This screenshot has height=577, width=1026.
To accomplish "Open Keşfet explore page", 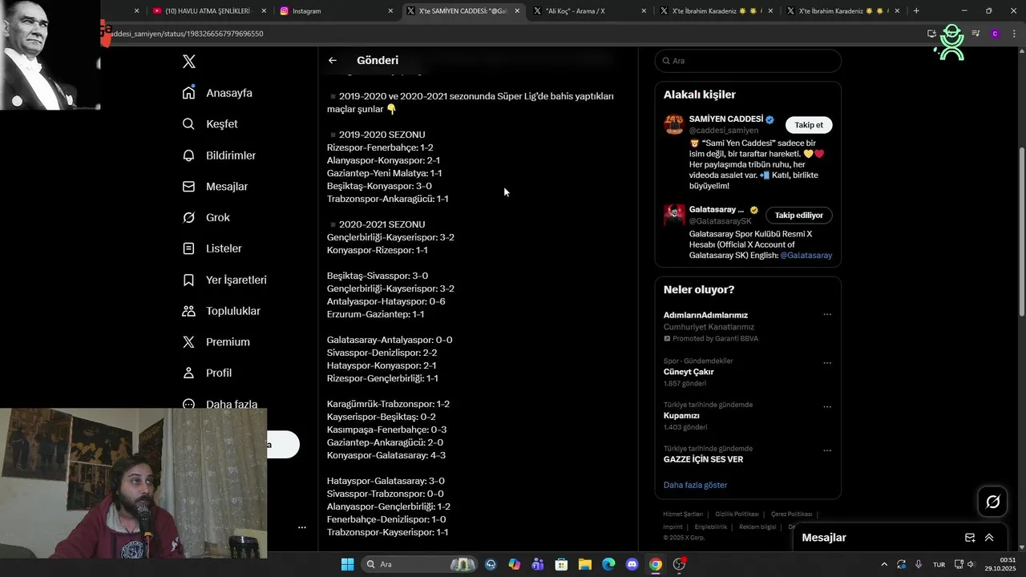I will [x=210, y=124].
